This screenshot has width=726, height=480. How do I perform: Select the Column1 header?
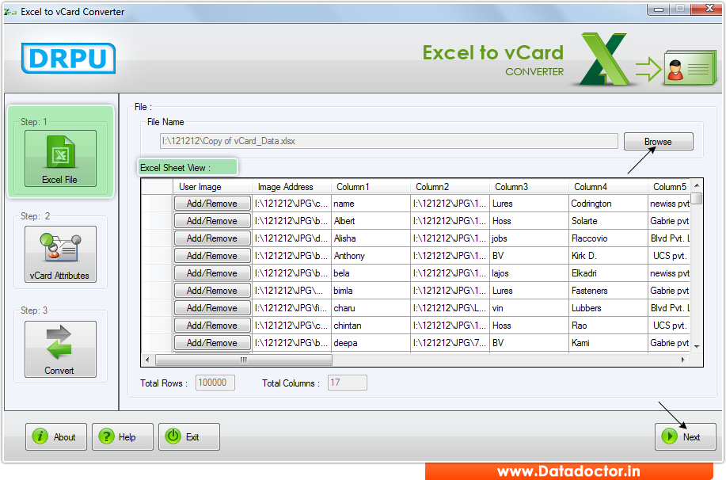click(x=371, y=187)
